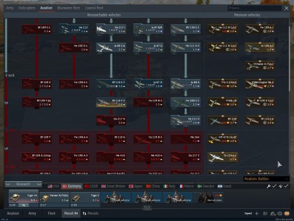Select the Bf 110 F-2 aircraft card

point(111,102)
